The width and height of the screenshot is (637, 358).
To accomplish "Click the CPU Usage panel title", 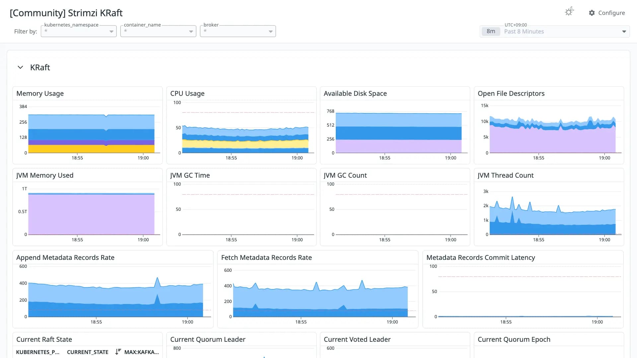I will click(187, 93).
